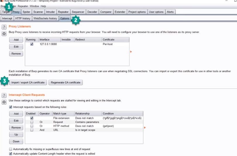Switch to the Repeater tab
This screenshot has width=237, height=156.
(63, 12)
